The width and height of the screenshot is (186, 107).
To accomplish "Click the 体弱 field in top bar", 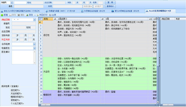I will (x=67, y=6).
